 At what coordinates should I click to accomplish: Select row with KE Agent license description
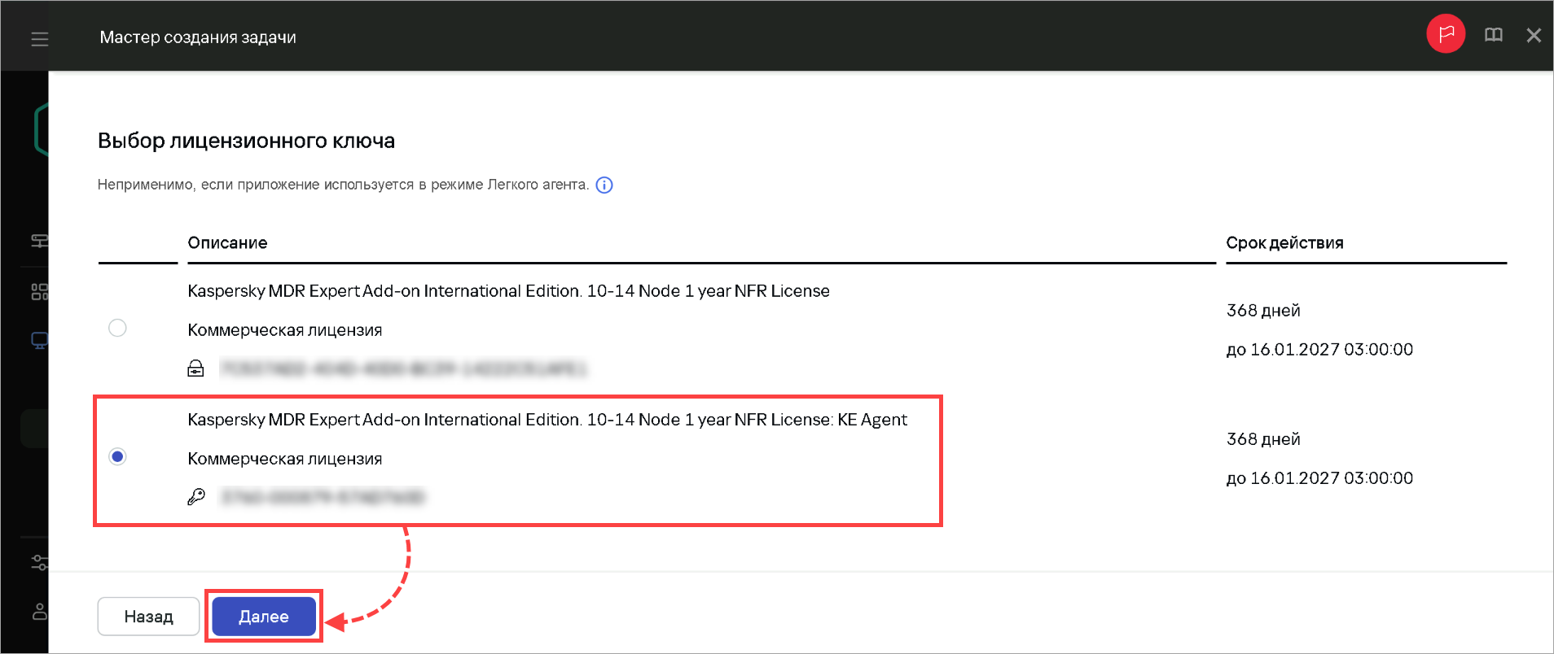(x=518, y=460)
